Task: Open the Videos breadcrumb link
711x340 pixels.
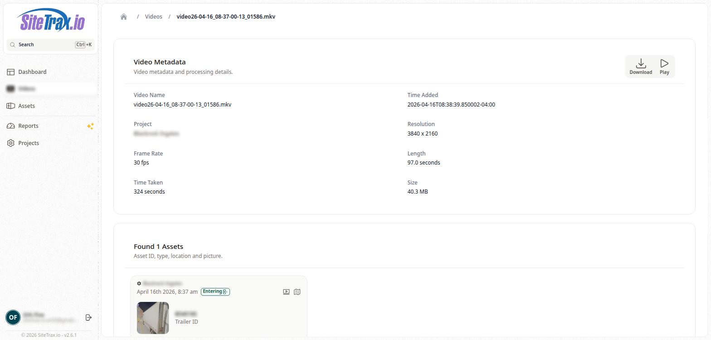Action: click(153, 16)
